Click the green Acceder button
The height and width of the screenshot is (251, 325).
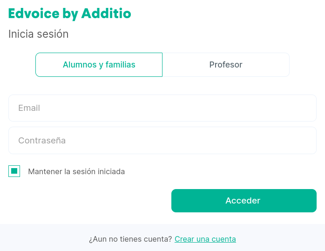click(244, 201)
